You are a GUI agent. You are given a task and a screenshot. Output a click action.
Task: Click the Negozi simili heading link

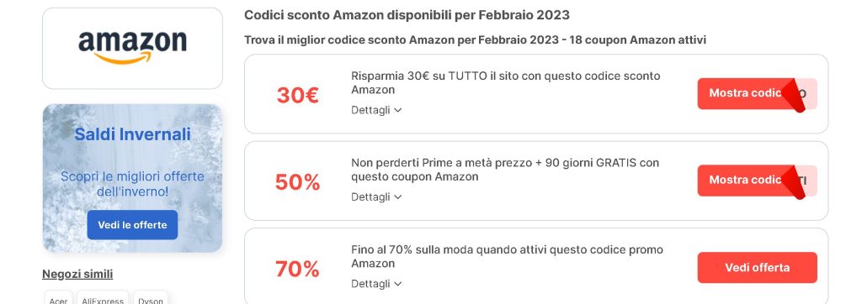click(x=77, y=275)
